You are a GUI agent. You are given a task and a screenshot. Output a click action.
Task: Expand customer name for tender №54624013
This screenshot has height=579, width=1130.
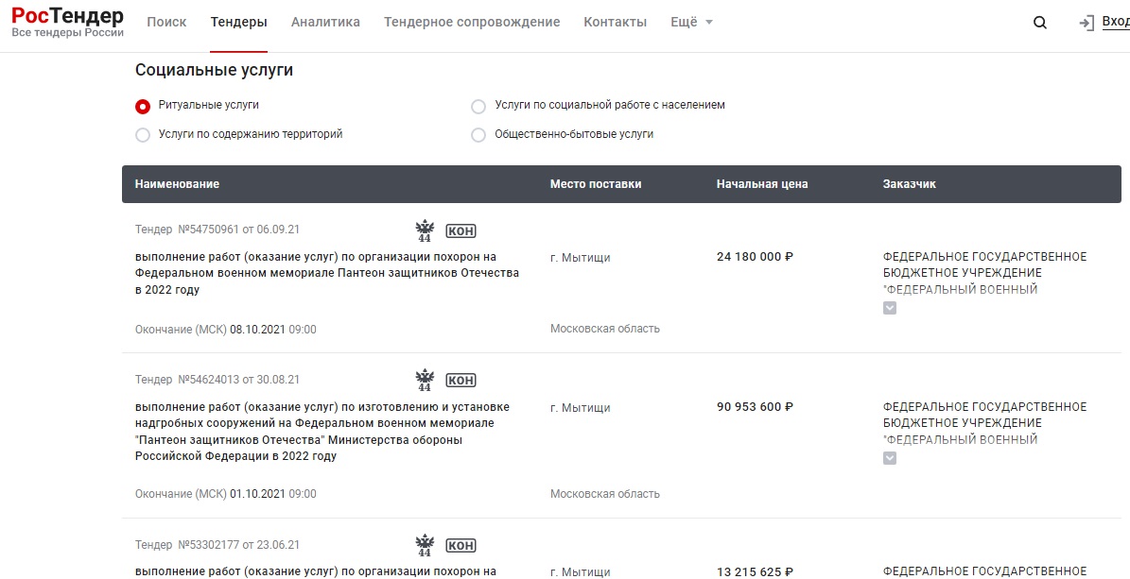click(x=890, y=458)
